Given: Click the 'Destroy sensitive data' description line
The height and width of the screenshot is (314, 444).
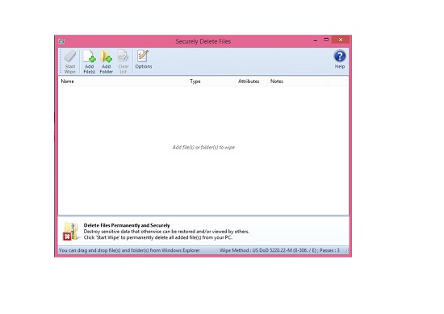Looking at the screenshot, I should [166, 232].
